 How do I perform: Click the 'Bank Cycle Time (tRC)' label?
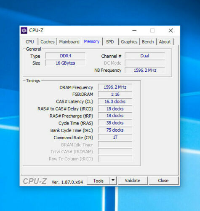point(72,130)
